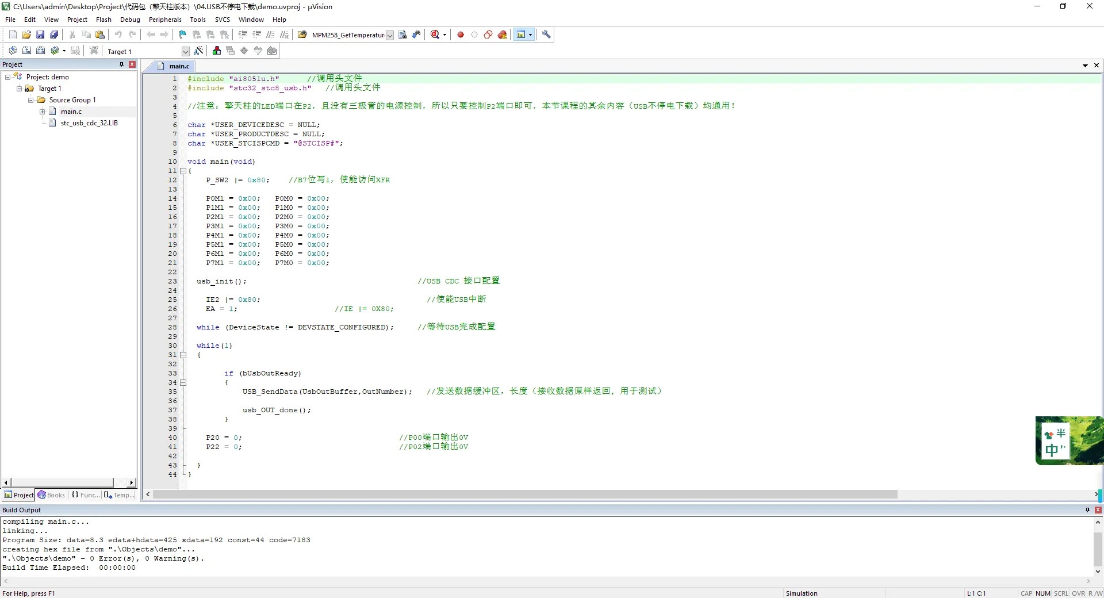Viewport: 1104px width, 598px height.
Task: Open the debug button dropdown arrow
Action: click(x=444, y=34)
